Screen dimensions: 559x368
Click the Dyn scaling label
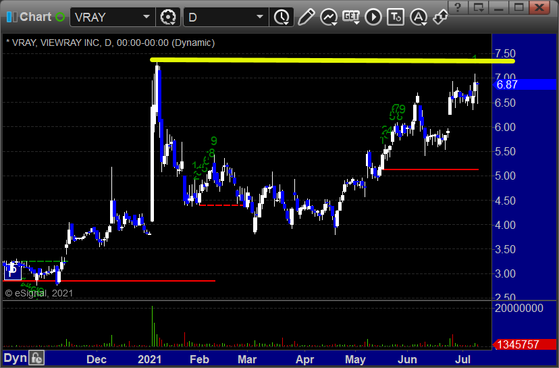point(15,358)
